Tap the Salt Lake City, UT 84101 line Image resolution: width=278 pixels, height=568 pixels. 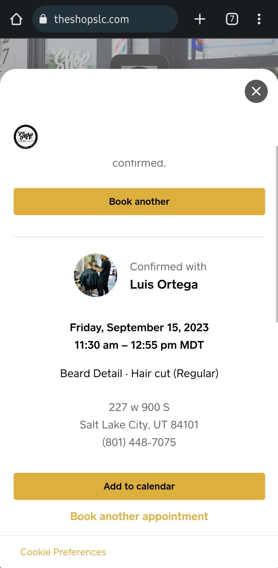point(139,425)
